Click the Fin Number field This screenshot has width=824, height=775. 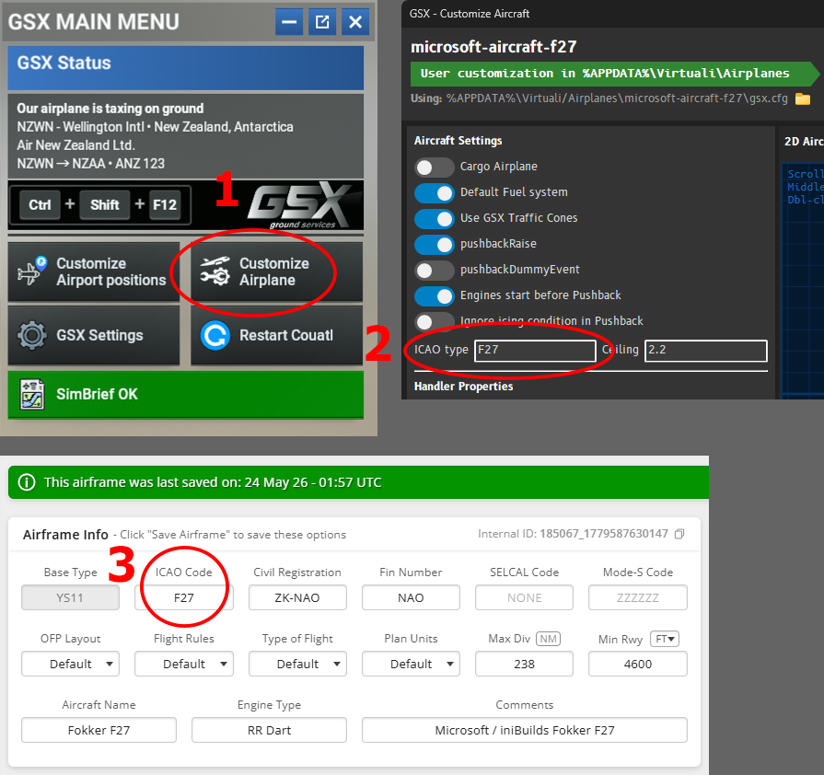[x=411, y=598]
